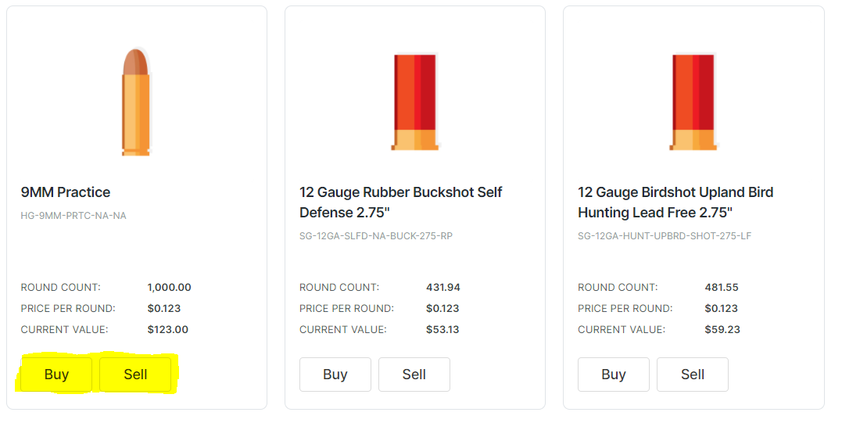The image size is (842, 423).
Task: Select SKU text HG-9MM-PRTC-NA-NA
Action: pos(73,216)
